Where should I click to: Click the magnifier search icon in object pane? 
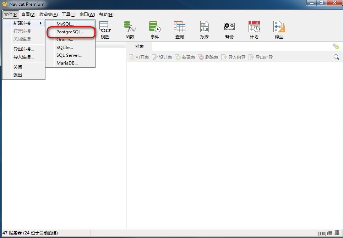pos(337,57)
